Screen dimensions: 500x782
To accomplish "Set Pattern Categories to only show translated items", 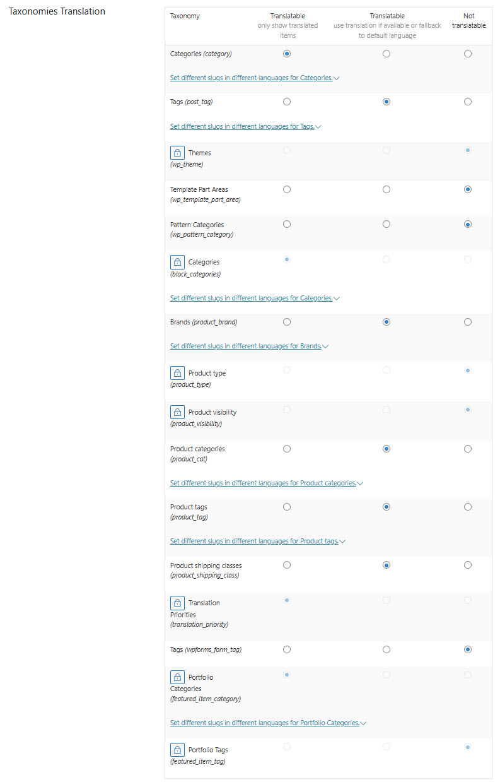I will click(287, 224).
